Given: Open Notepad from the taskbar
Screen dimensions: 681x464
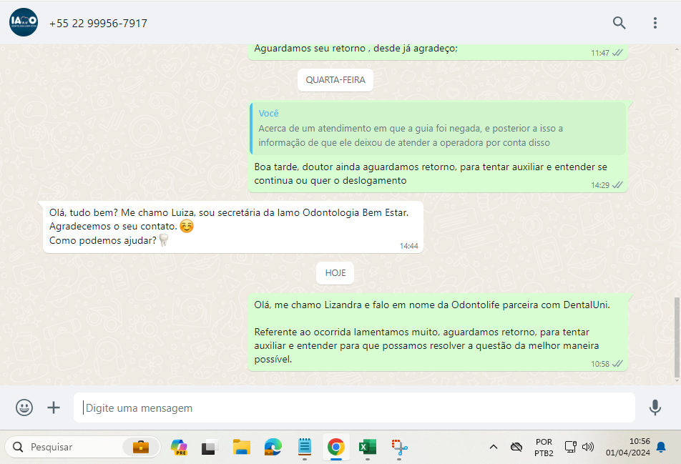Looking at the screenshot, I should pyautogui.click(x=305, y=447).
